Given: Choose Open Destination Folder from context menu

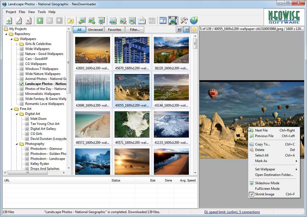Looking at the screenshot, I should coord(274,175).
